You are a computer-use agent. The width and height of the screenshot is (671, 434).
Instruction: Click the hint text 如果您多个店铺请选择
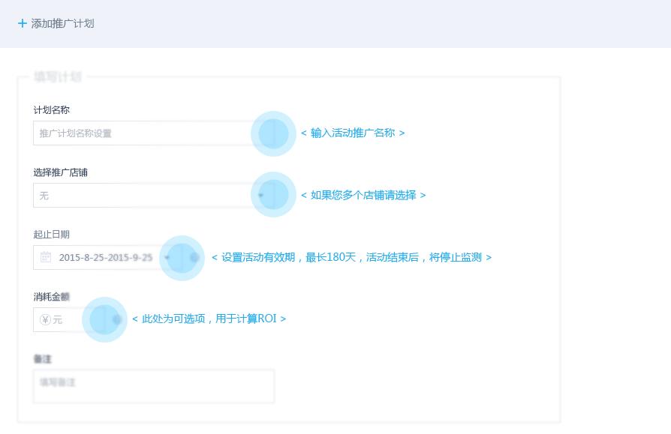click(x=363, y=195)
